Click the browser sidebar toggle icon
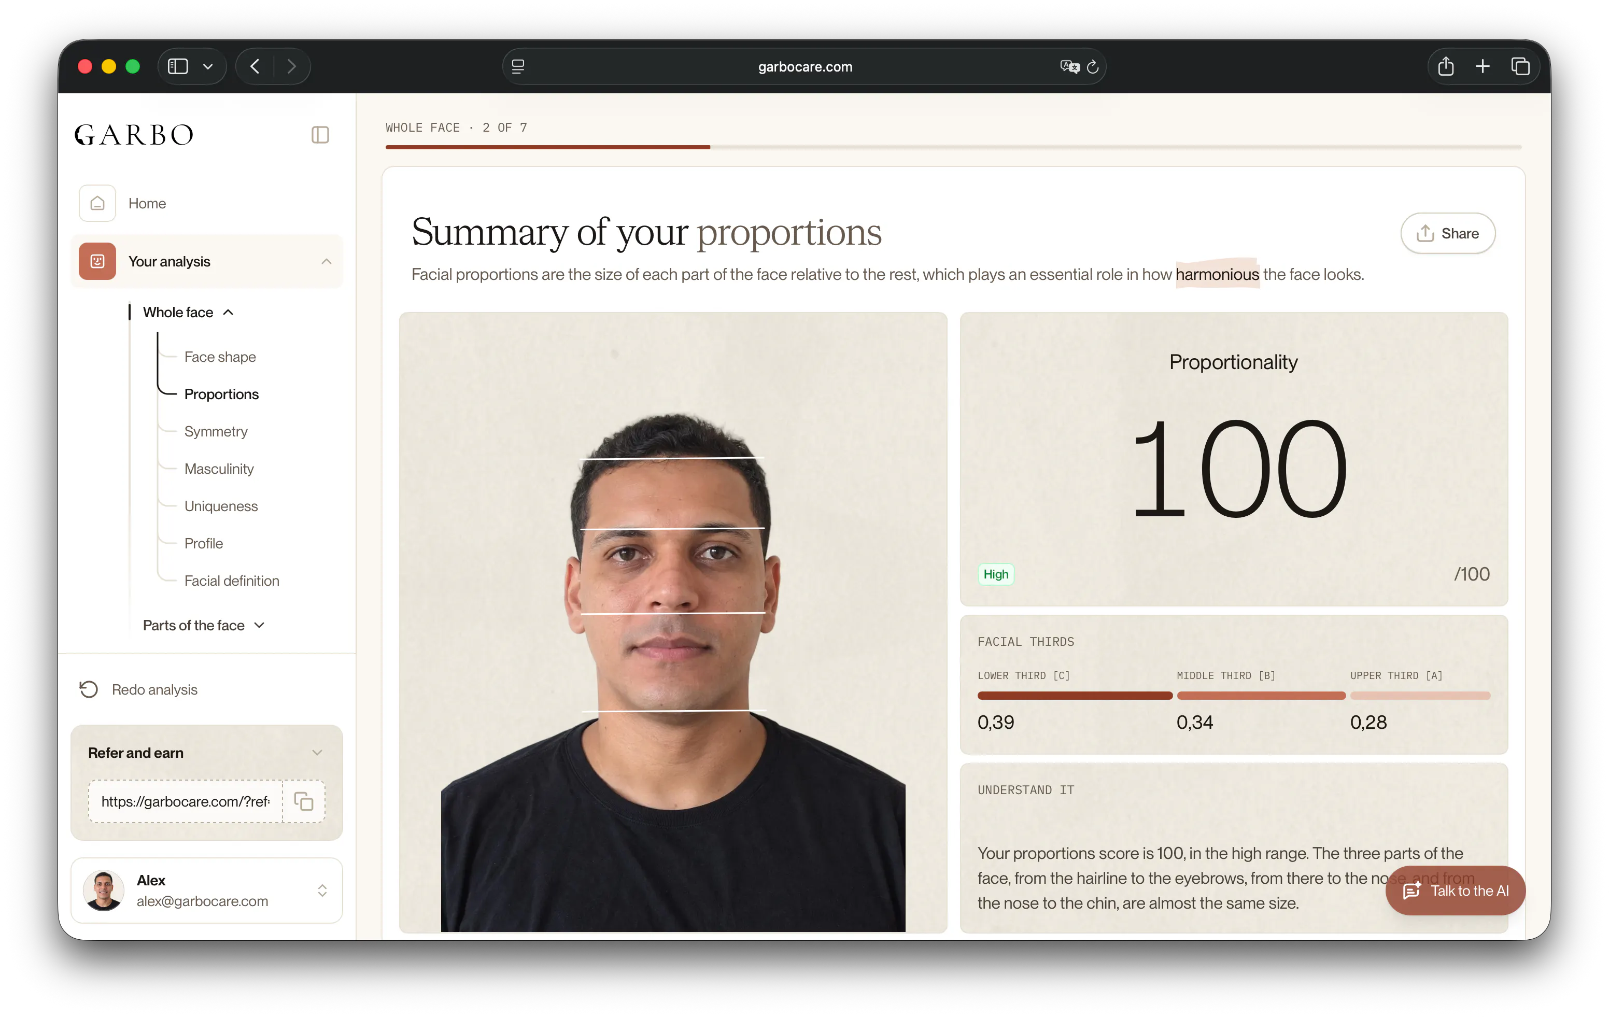 coord(178,66)
